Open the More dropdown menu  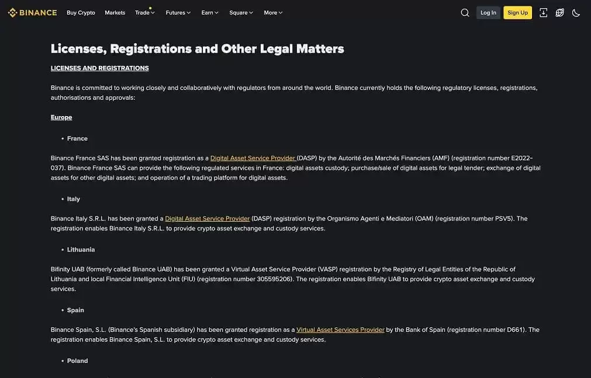pos(273,13)
